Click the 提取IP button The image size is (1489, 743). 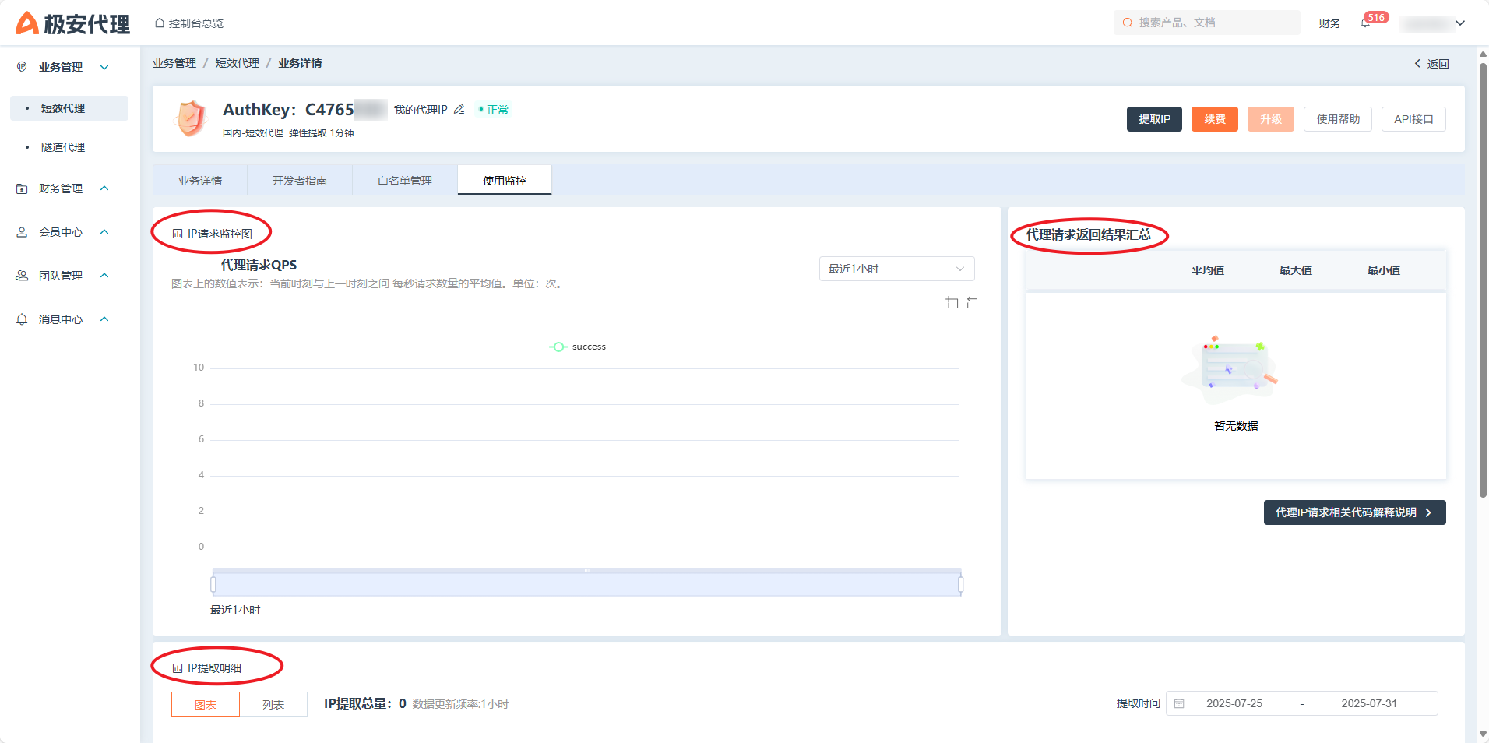[x=1154, y=119]
